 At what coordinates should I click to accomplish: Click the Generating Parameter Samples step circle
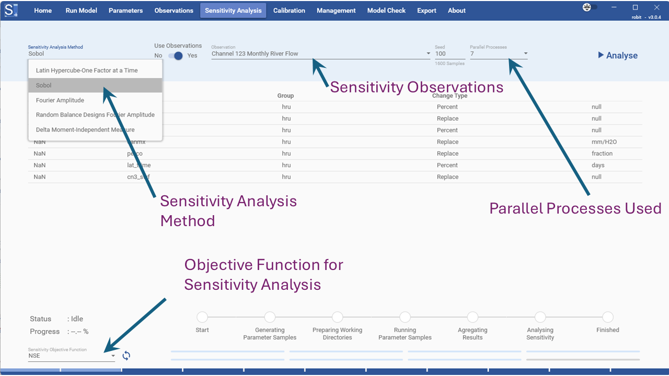tap(270, 316)
